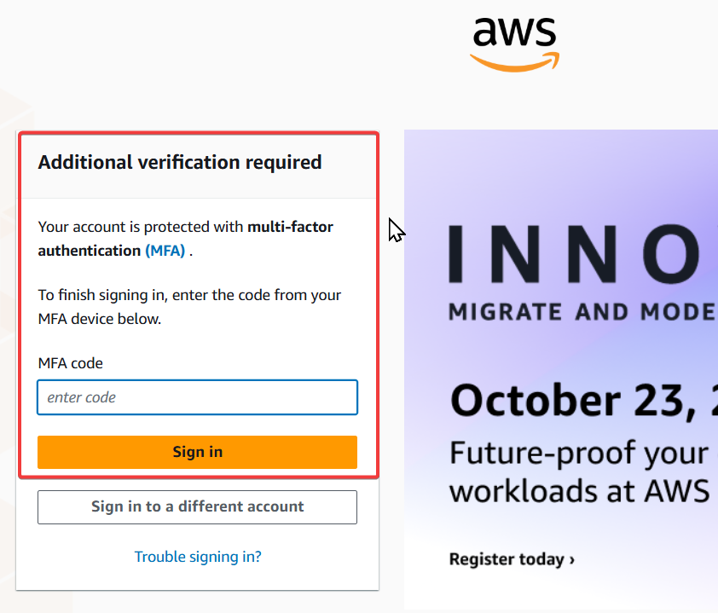Choose Sign in to a different account
The image size is (718, 613).
click(x=197, y=506)
